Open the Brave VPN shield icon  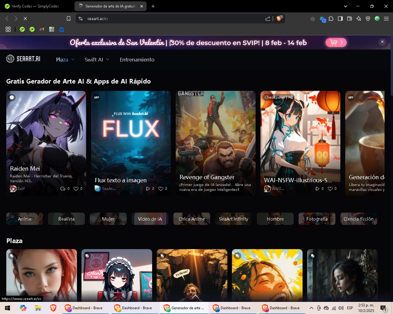click(x=368, y=19)
